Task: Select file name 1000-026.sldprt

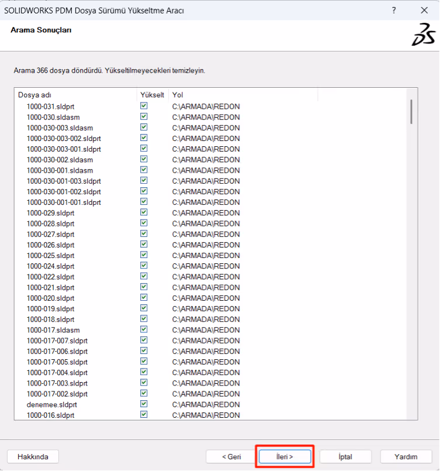Action: pyautogui.click(x=50, y=245)
